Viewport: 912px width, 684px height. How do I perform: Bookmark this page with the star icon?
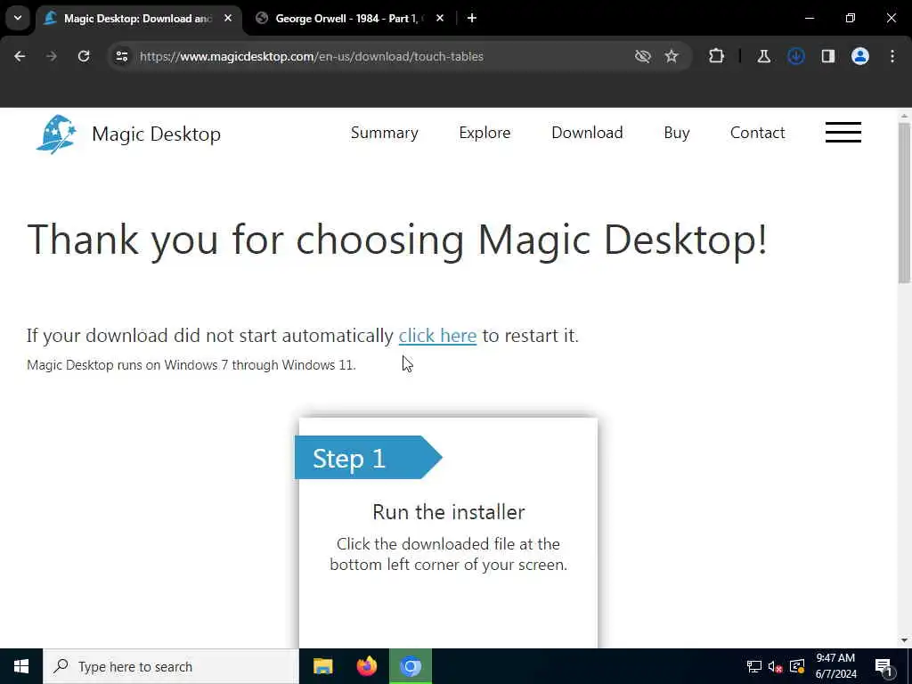pos(672,56)
